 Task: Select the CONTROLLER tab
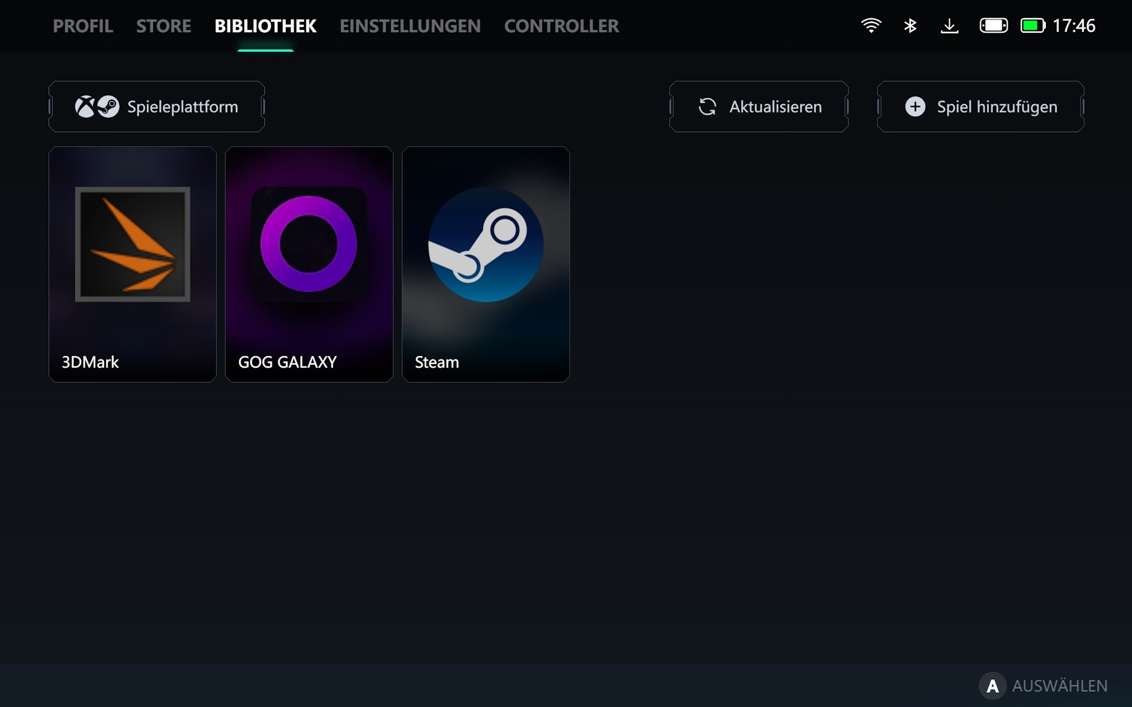pos(561,26)
